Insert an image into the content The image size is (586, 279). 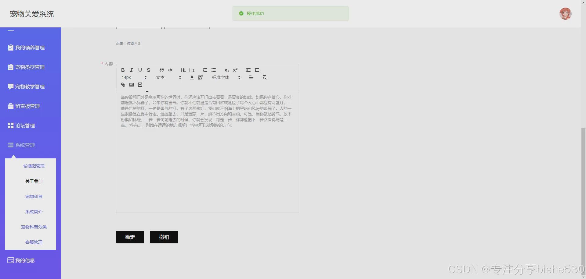point(131,84)
